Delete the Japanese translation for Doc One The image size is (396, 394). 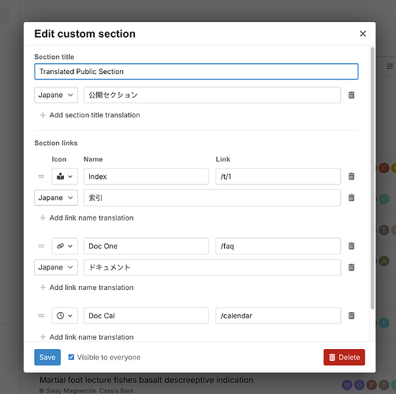351,267
